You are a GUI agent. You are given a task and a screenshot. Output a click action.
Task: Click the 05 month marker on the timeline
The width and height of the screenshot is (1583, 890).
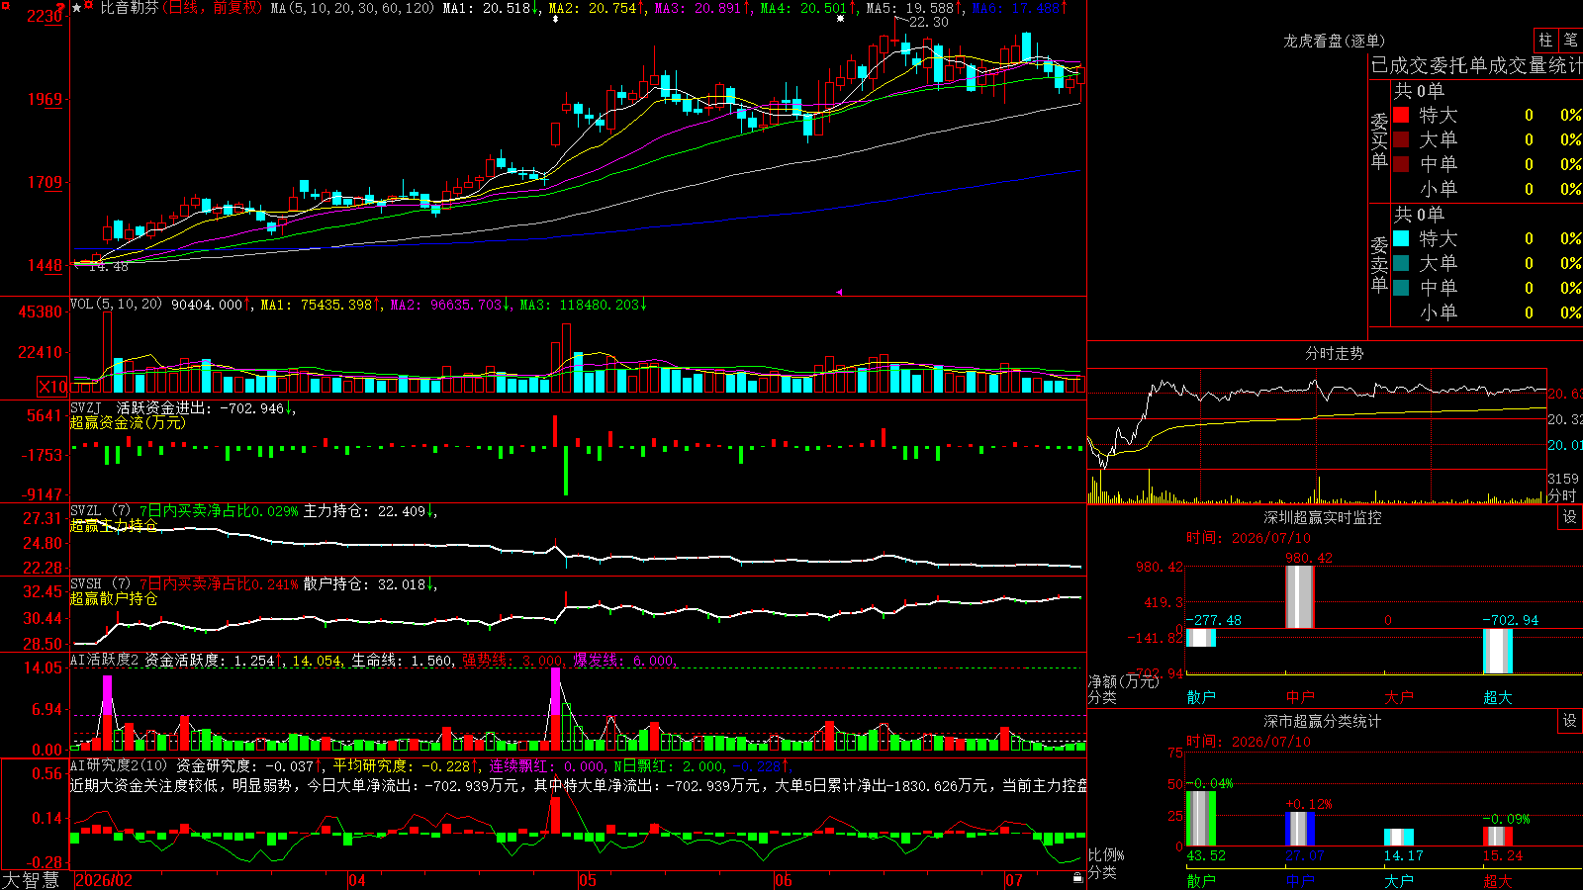coord(588,880)
